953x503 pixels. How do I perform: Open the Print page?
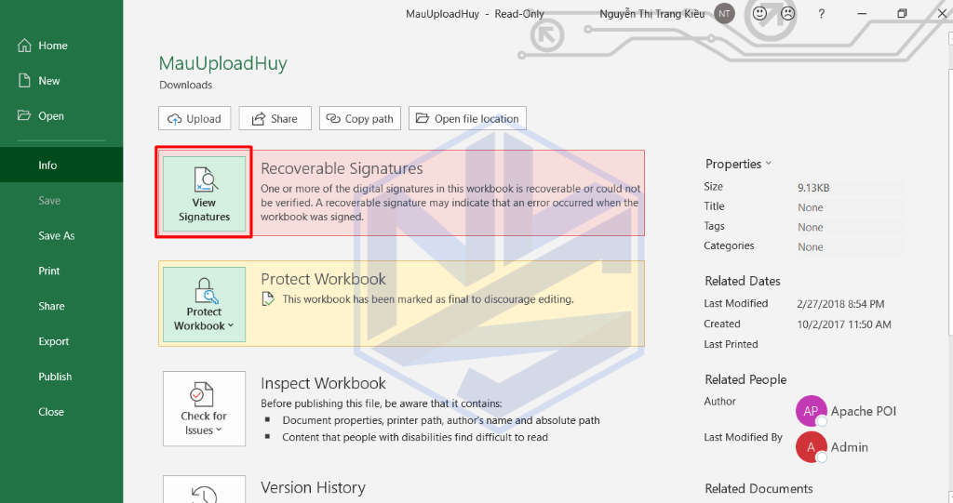coord(61,271)
